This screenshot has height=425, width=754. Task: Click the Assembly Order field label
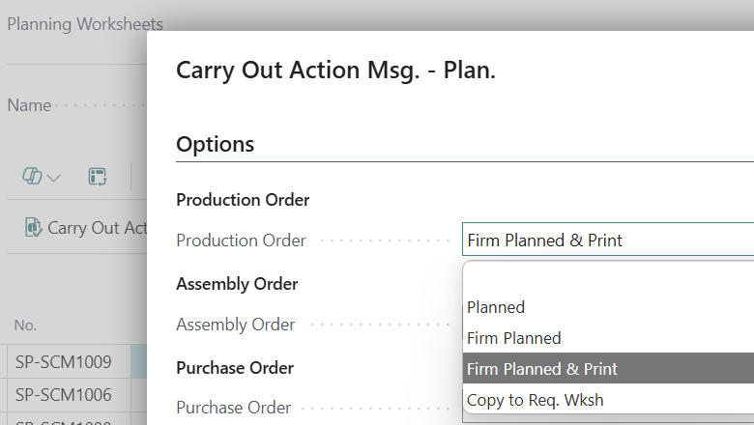pyautogui.click(x=235, y=325)
